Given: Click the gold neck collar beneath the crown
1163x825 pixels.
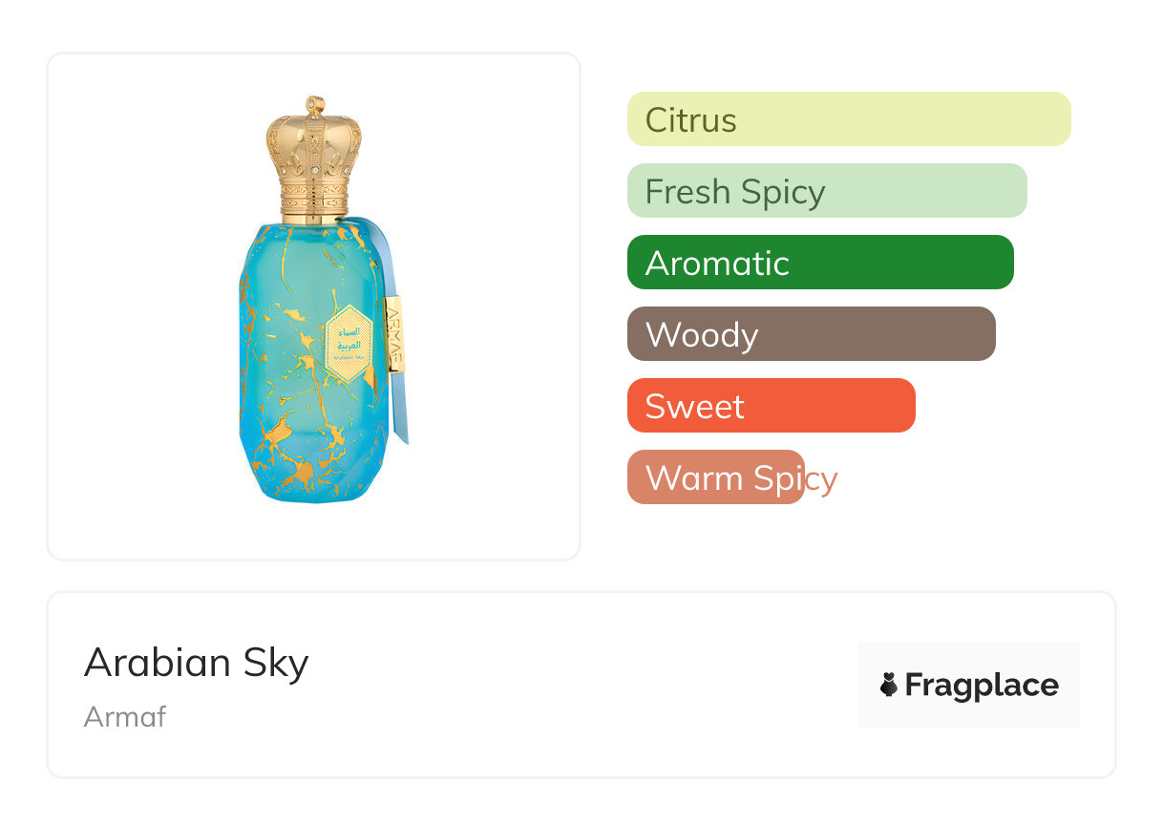Looking at the screenshot, I should point(315,202).
